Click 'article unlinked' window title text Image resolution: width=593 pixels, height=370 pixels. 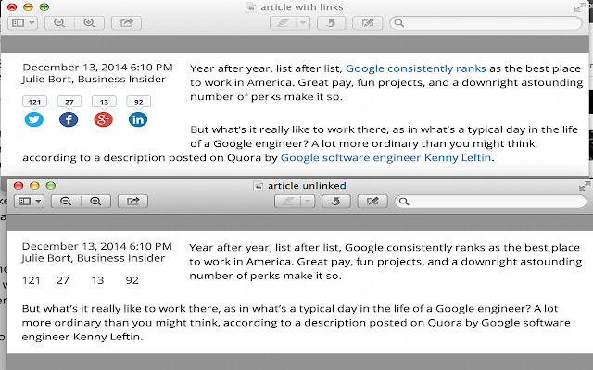tap(307, 186)
